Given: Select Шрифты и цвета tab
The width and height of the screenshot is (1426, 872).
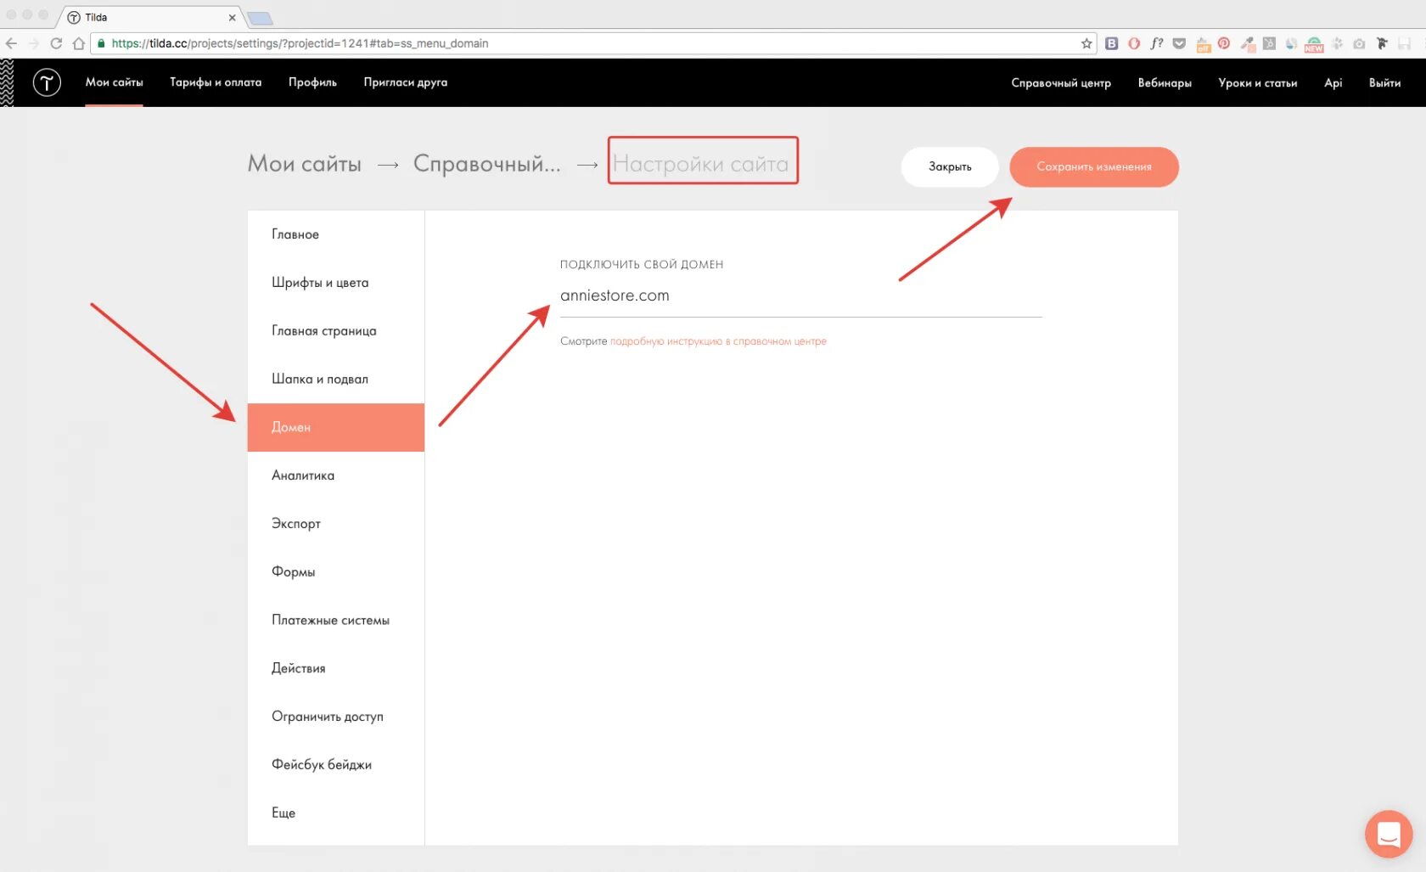Looking at the screenshot, I should 336,283.
